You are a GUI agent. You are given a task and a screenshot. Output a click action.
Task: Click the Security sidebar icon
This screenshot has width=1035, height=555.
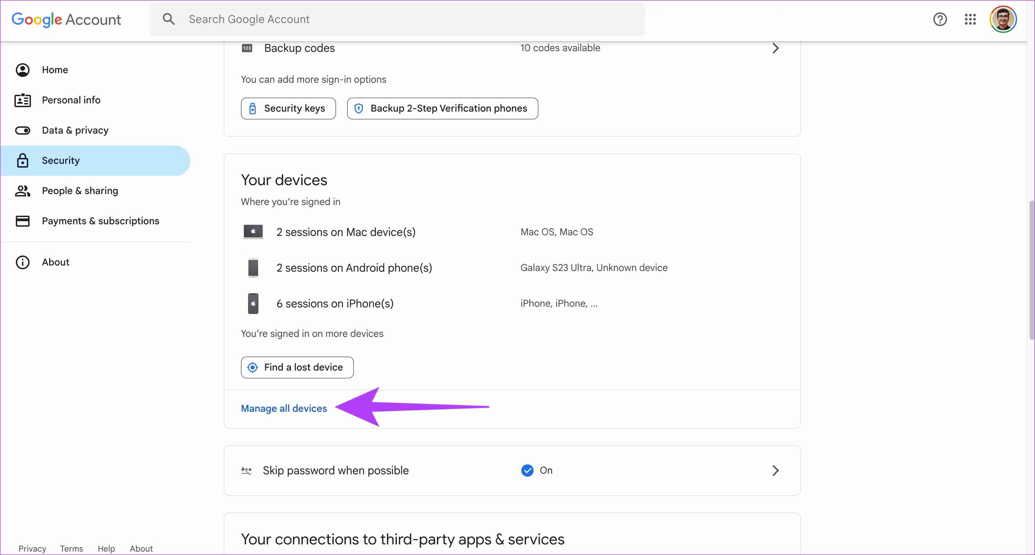(23, 160)
